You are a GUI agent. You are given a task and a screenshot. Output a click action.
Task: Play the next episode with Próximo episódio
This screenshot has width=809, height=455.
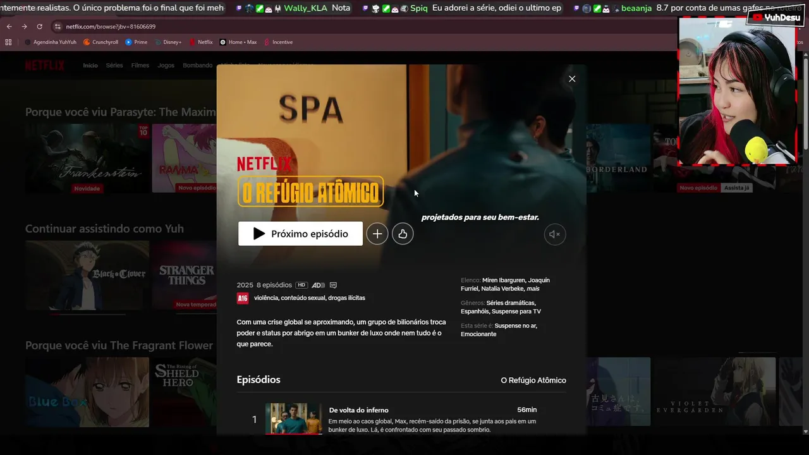(x=300, y=234)
